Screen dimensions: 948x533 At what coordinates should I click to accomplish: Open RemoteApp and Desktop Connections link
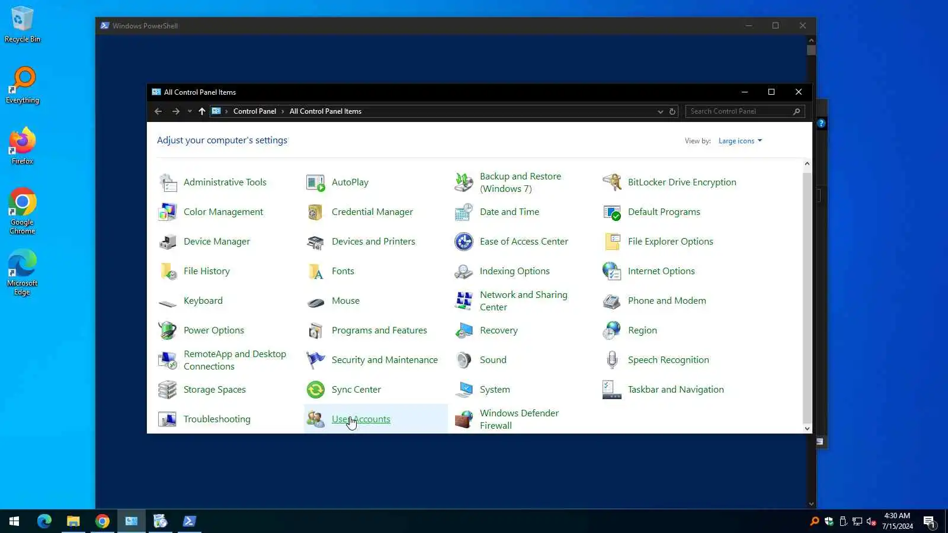point(235,360)
